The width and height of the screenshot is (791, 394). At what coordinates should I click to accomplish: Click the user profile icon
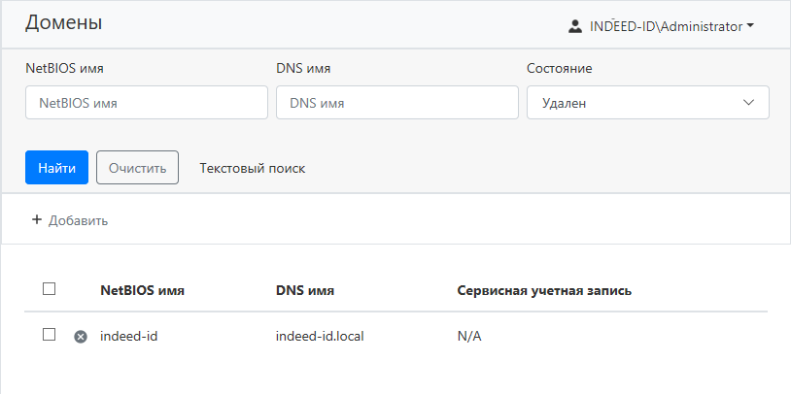(x=575, y=27)
